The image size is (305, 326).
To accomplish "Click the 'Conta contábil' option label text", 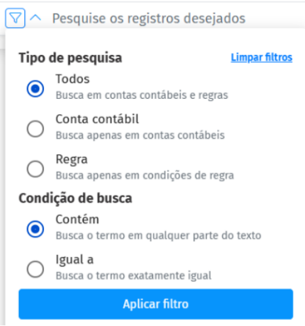I will pyautogui.click(x=97, y=119).
